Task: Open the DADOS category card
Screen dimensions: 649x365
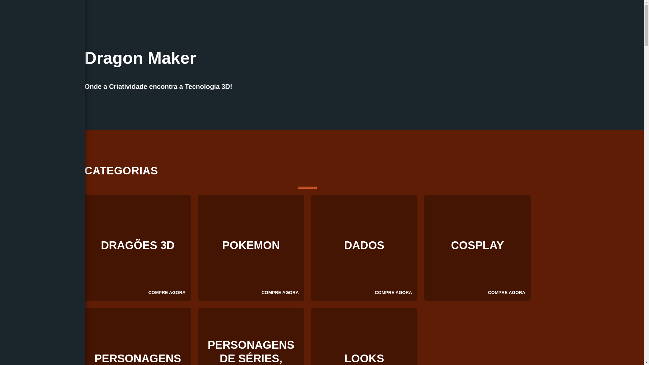Action: (x=364, y=248)
